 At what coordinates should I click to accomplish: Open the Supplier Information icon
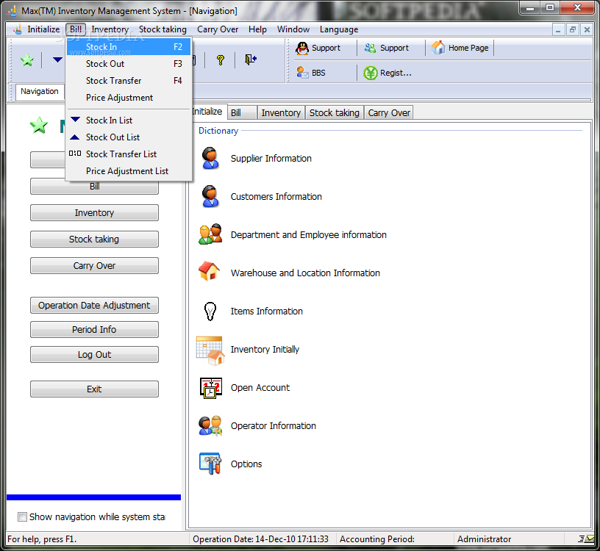(210, 158)
